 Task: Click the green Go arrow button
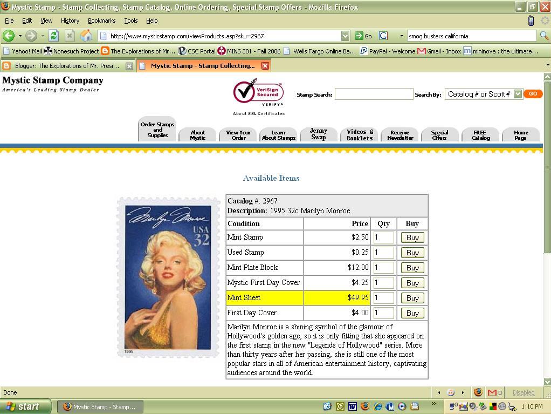363,36
